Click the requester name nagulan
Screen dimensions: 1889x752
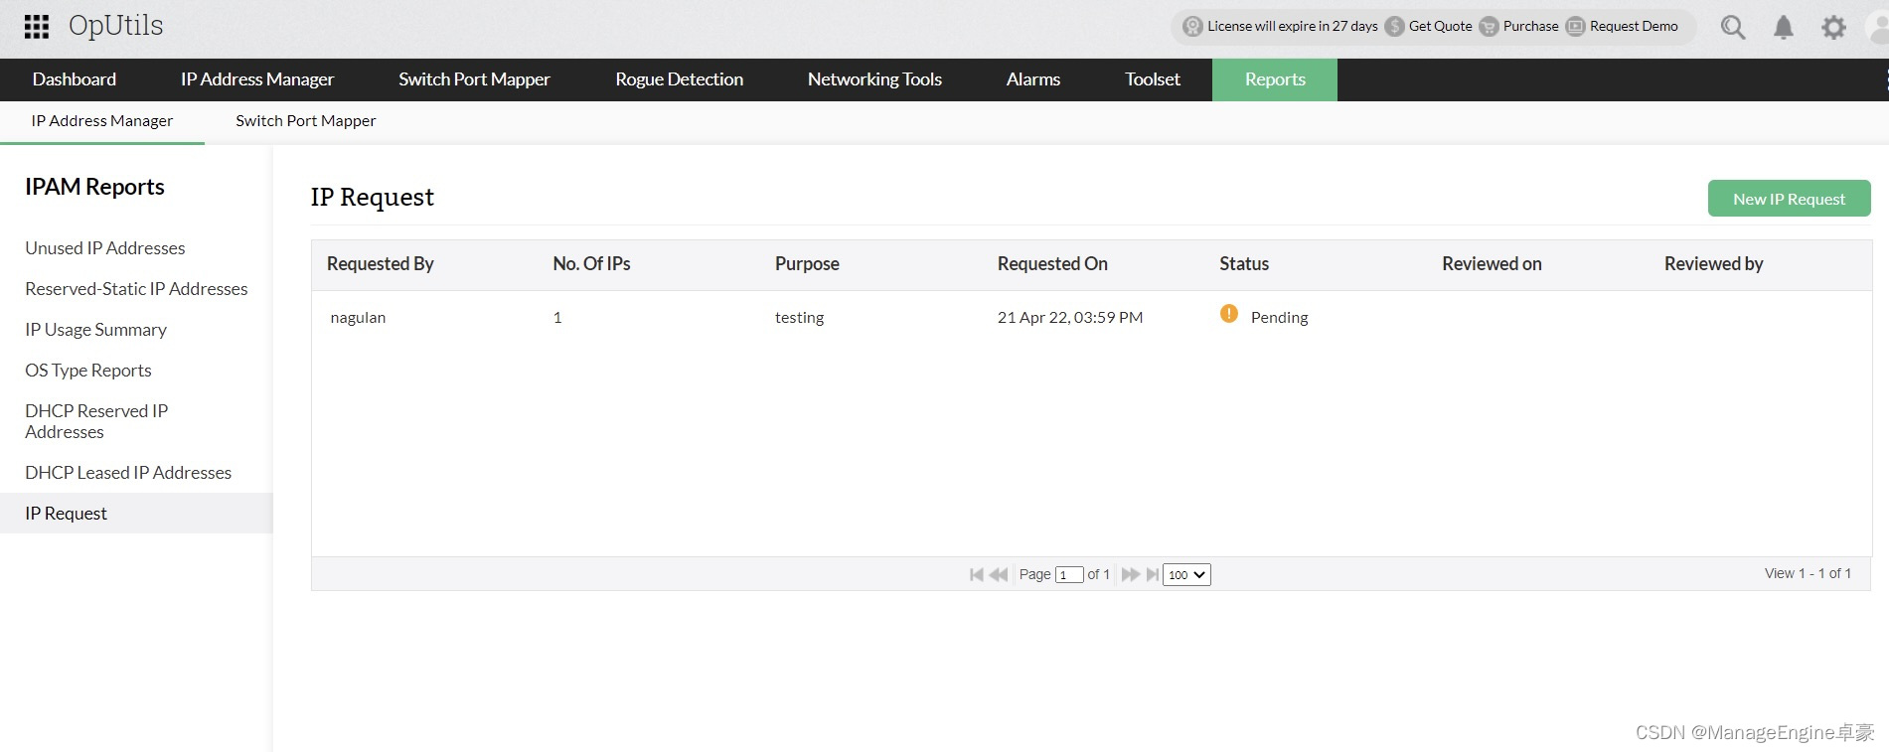pyautogui.click(x=358, y=318)
